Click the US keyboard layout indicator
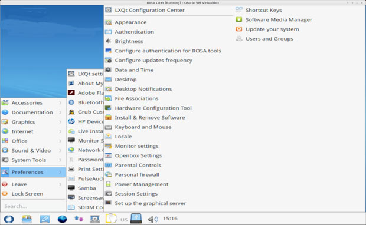Viewport: 366px width, 225px height. (124, 220)
